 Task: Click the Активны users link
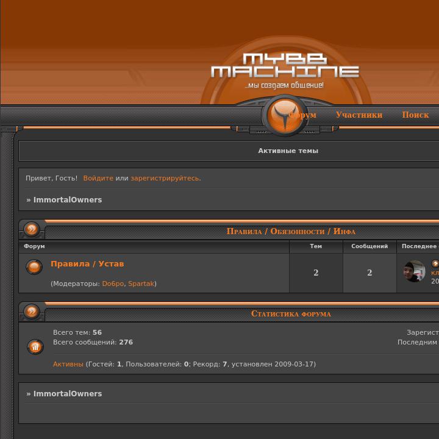68,364
